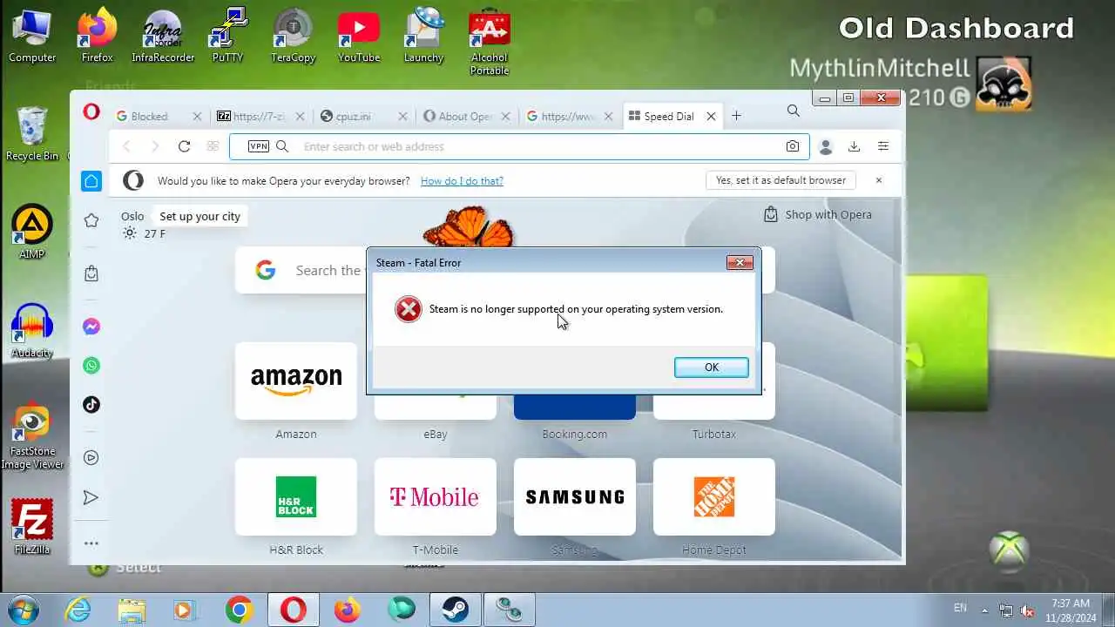Viewport: 1115px width, 627px height.
Task: Open the Samsung speed dial tile
Action: (x=575, y=496)
